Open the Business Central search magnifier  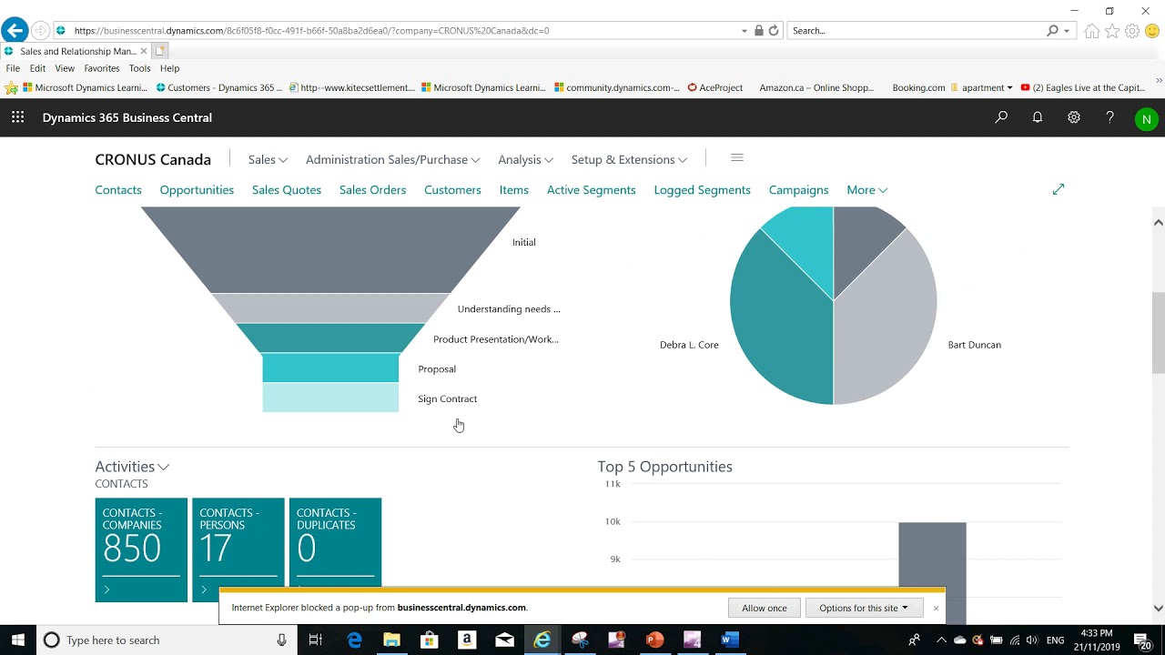click(1001, 117)
